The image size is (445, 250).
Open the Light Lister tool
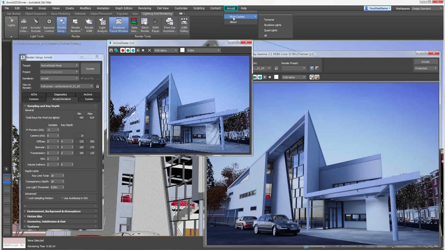click(24, 24)
